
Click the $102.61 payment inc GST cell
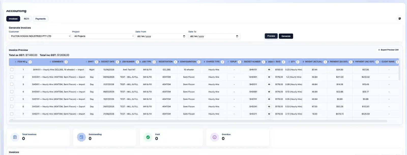coord(366,107)
